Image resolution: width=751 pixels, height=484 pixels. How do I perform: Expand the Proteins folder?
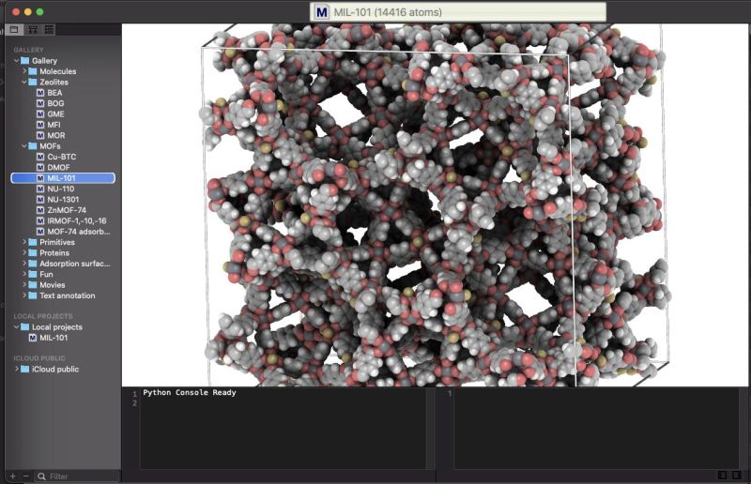tap(24, 252)
